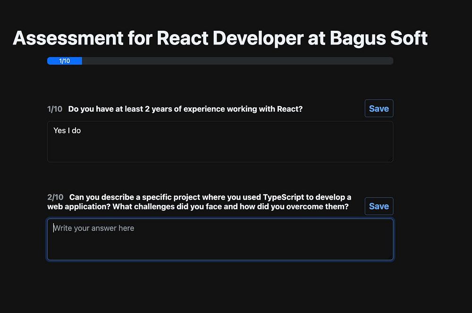Click 'Bagus Soft' in the page title
Viewport: 472px width, 313px height.
(x=379, y=38)
